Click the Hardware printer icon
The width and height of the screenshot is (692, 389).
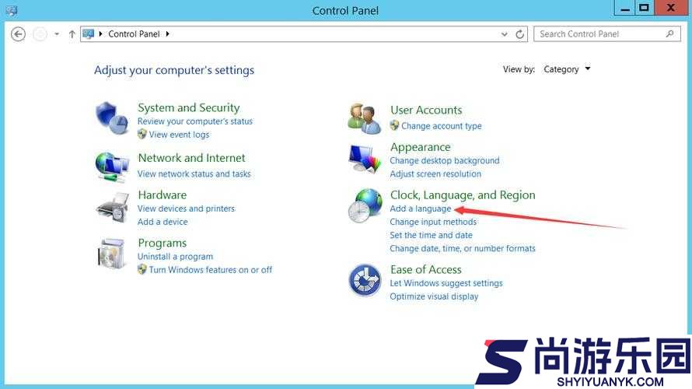pyautogui.click(x=112, y=207)
